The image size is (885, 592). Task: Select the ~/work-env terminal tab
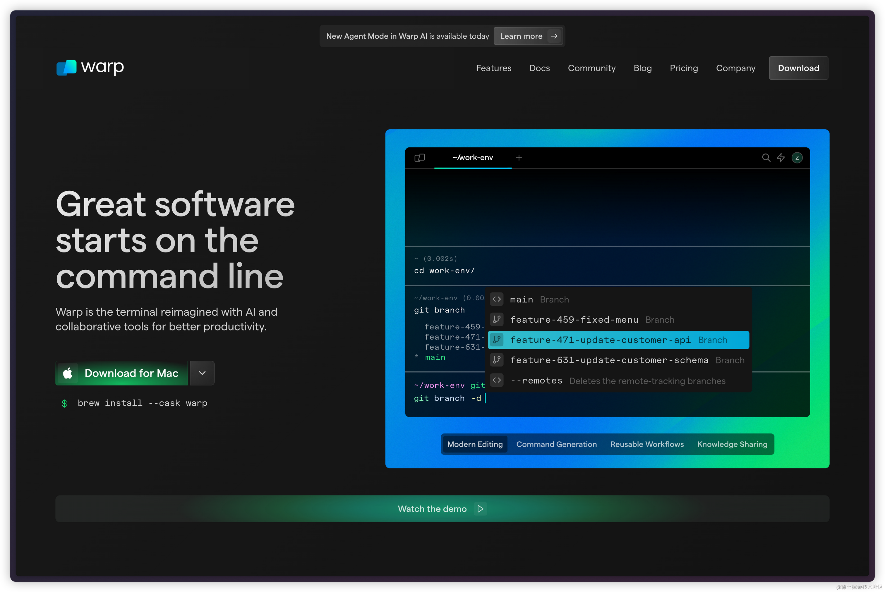[473, 158]
